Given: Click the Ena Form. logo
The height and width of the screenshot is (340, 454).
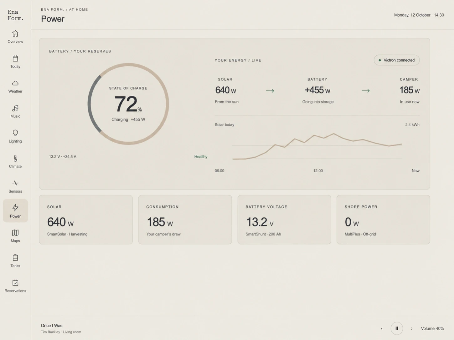Looking at the screenshot, I should 15,15.
